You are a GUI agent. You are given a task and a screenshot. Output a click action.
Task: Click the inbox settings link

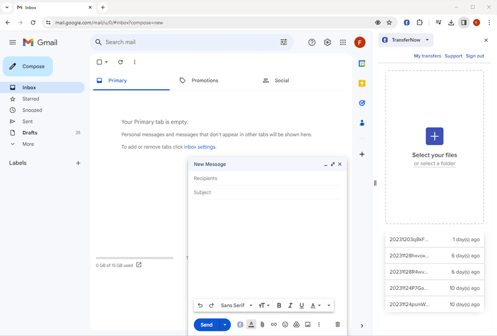pos(199,146)
